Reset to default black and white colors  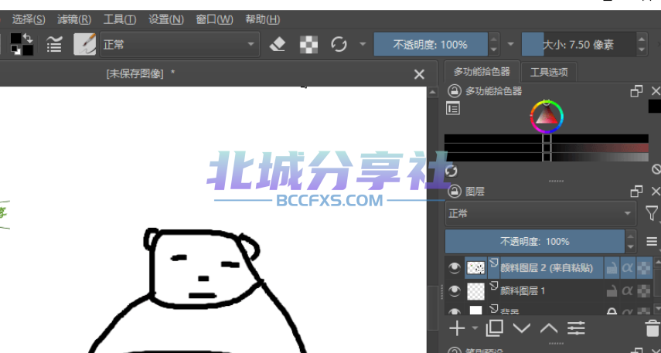pyautogui.click(x=15, y=50)
